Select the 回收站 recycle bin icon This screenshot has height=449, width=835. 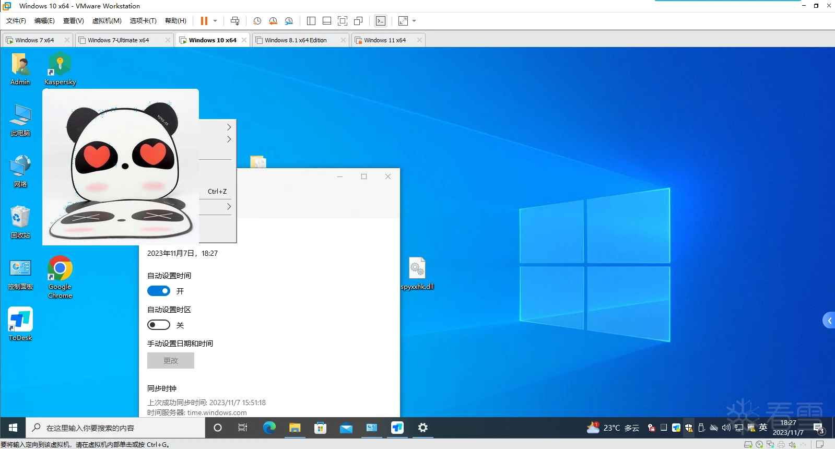pos(20,222)
